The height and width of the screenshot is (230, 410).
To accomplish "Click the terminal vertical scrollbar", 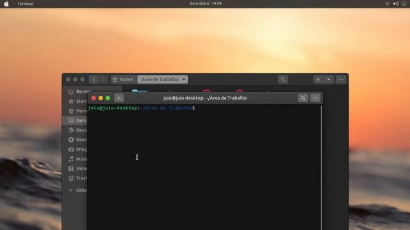I will coord(322,167).
